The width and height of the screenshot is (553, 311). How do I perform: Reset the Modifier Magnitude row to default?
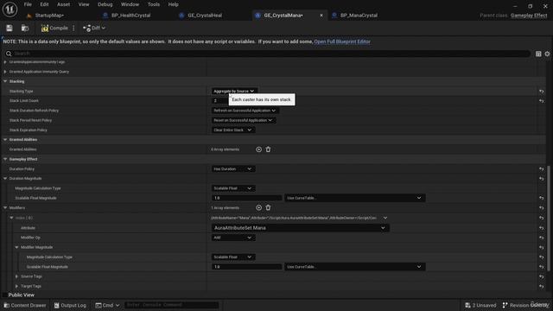coord(542,248)
